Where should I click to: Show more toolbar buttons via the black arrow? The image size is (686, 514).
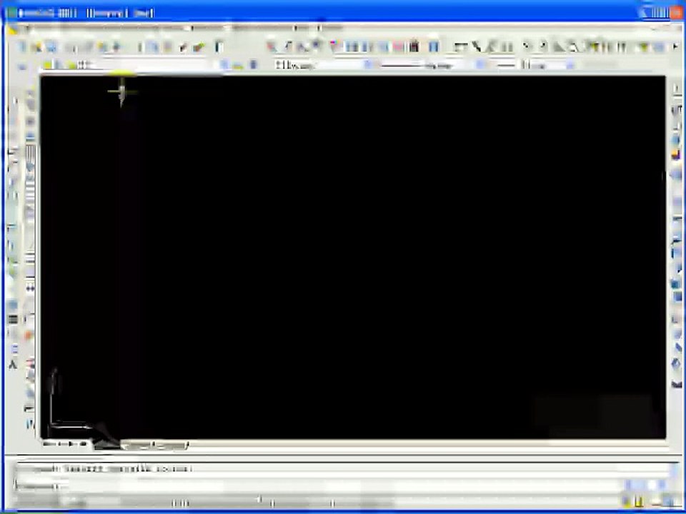pyautogui.click(x=675, y=46)
